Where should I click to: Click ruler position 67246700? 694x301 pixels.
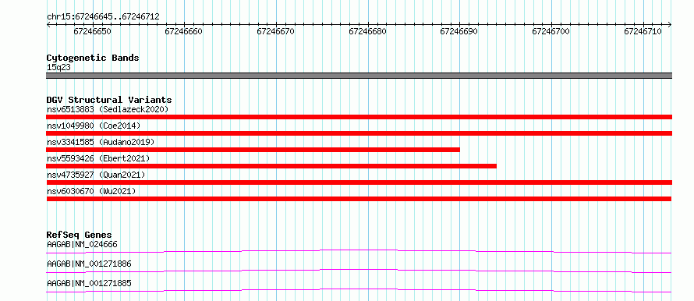click(x=551, y=31)
